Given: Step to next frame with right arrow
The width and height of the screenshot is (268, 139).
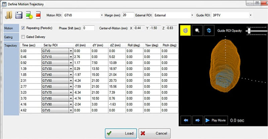Looking at the screenshot, I should (x=197, y=120).
